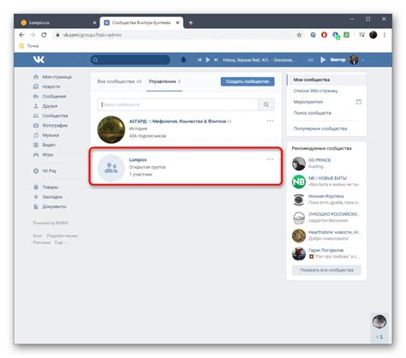Skip to next track in header player
Viewport: 406px width, 358px height.
click(216, 60)
